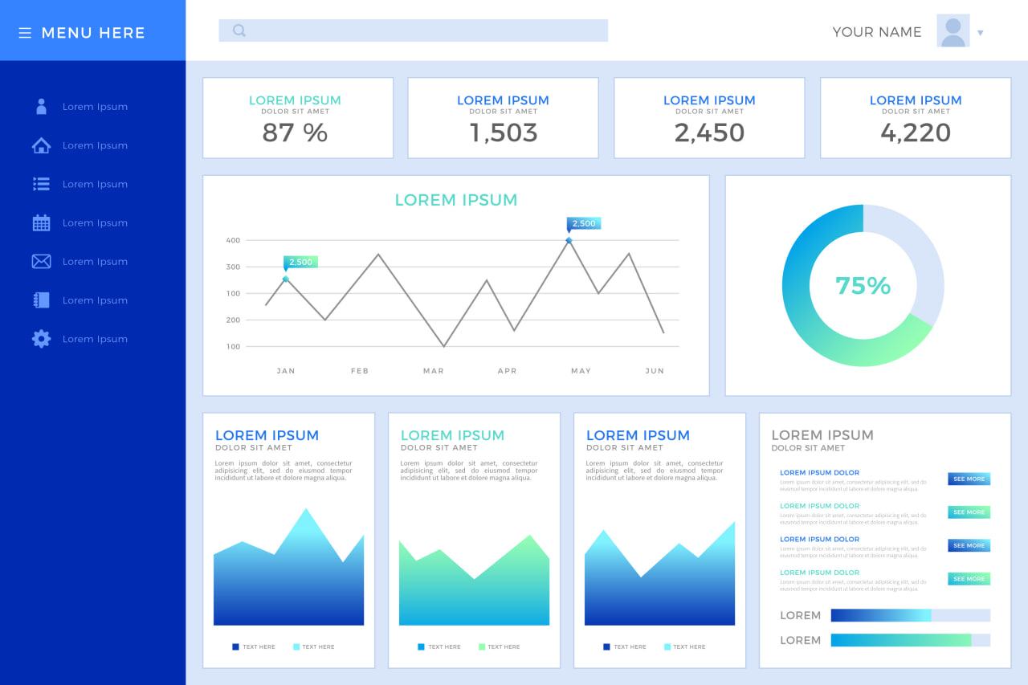Select Lorem Ipsum label beside home icon
The image size is (1028, 685).
coord(95,145)
